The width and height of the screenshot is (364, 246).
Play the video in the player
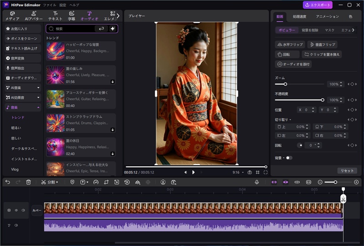[193, 172]
